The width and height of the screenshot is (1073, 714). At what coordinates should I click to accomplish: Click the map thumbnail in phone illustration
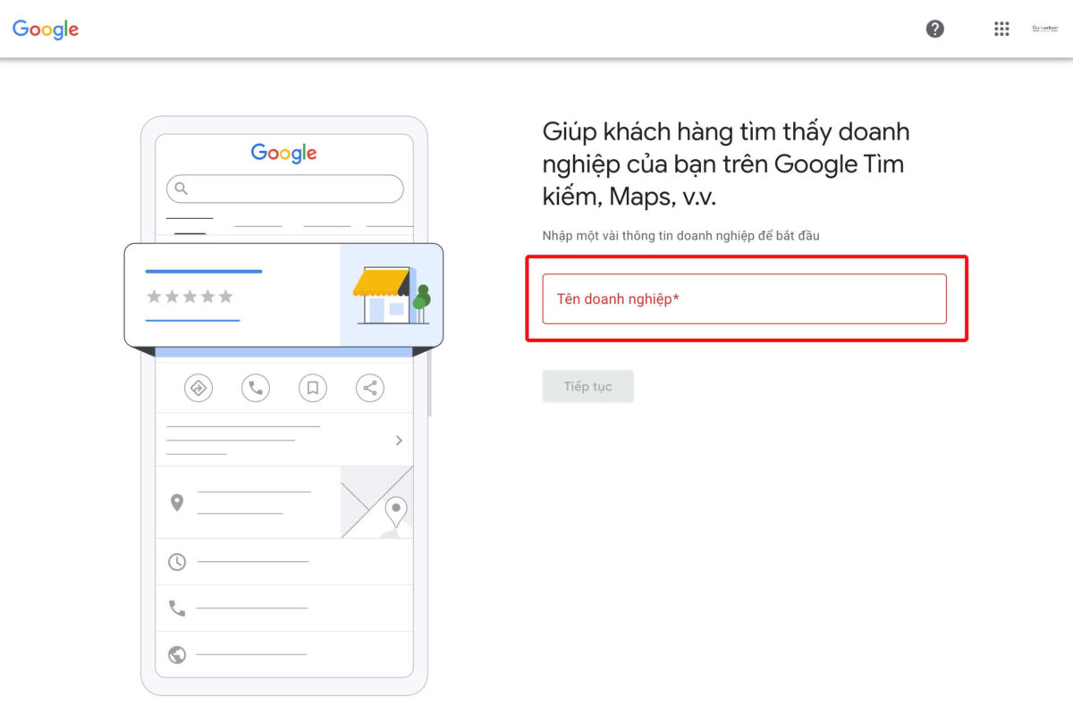[376, 501]
